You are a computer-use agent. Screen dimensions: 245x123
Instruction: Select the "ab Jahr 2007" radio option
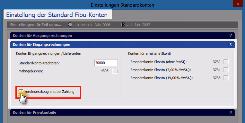click(123, 25)
